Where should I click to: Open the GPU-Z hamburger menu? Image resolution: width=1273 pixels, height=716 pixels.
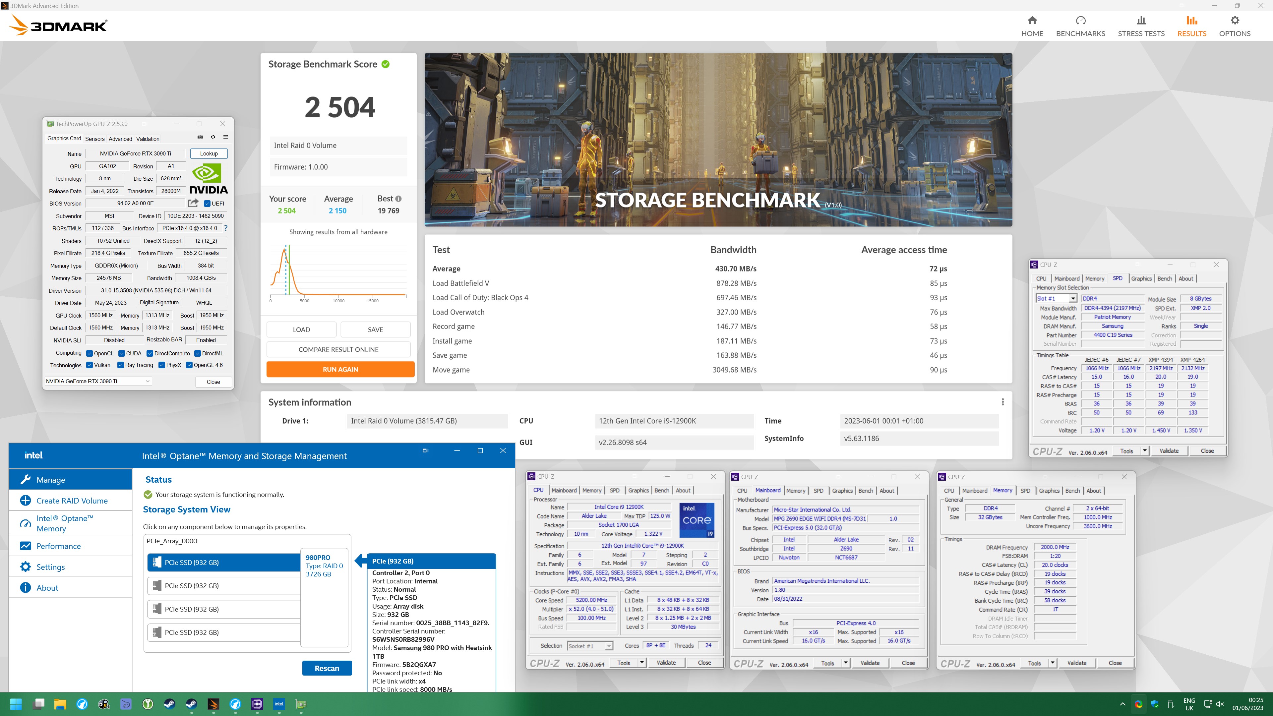coord(225,137)
